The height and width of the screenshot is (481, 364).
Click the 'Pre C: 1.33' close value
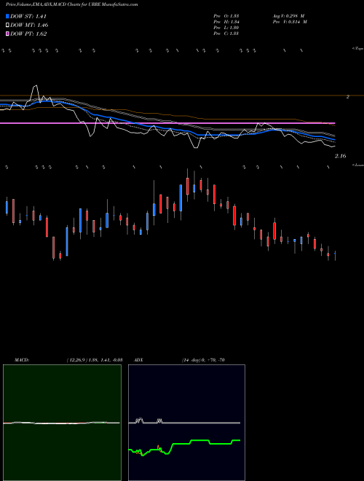(x=226, y=34)
